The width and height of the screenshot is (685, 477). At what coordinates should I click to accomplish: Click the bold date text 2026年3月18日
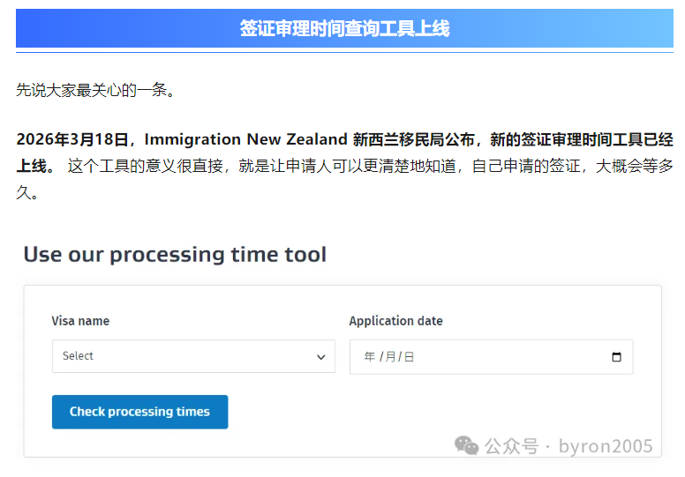[72, 139]
